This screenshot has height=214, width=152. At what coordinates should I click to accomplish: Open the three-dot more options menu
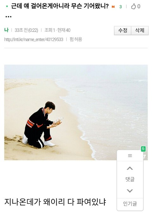(8, 17)
